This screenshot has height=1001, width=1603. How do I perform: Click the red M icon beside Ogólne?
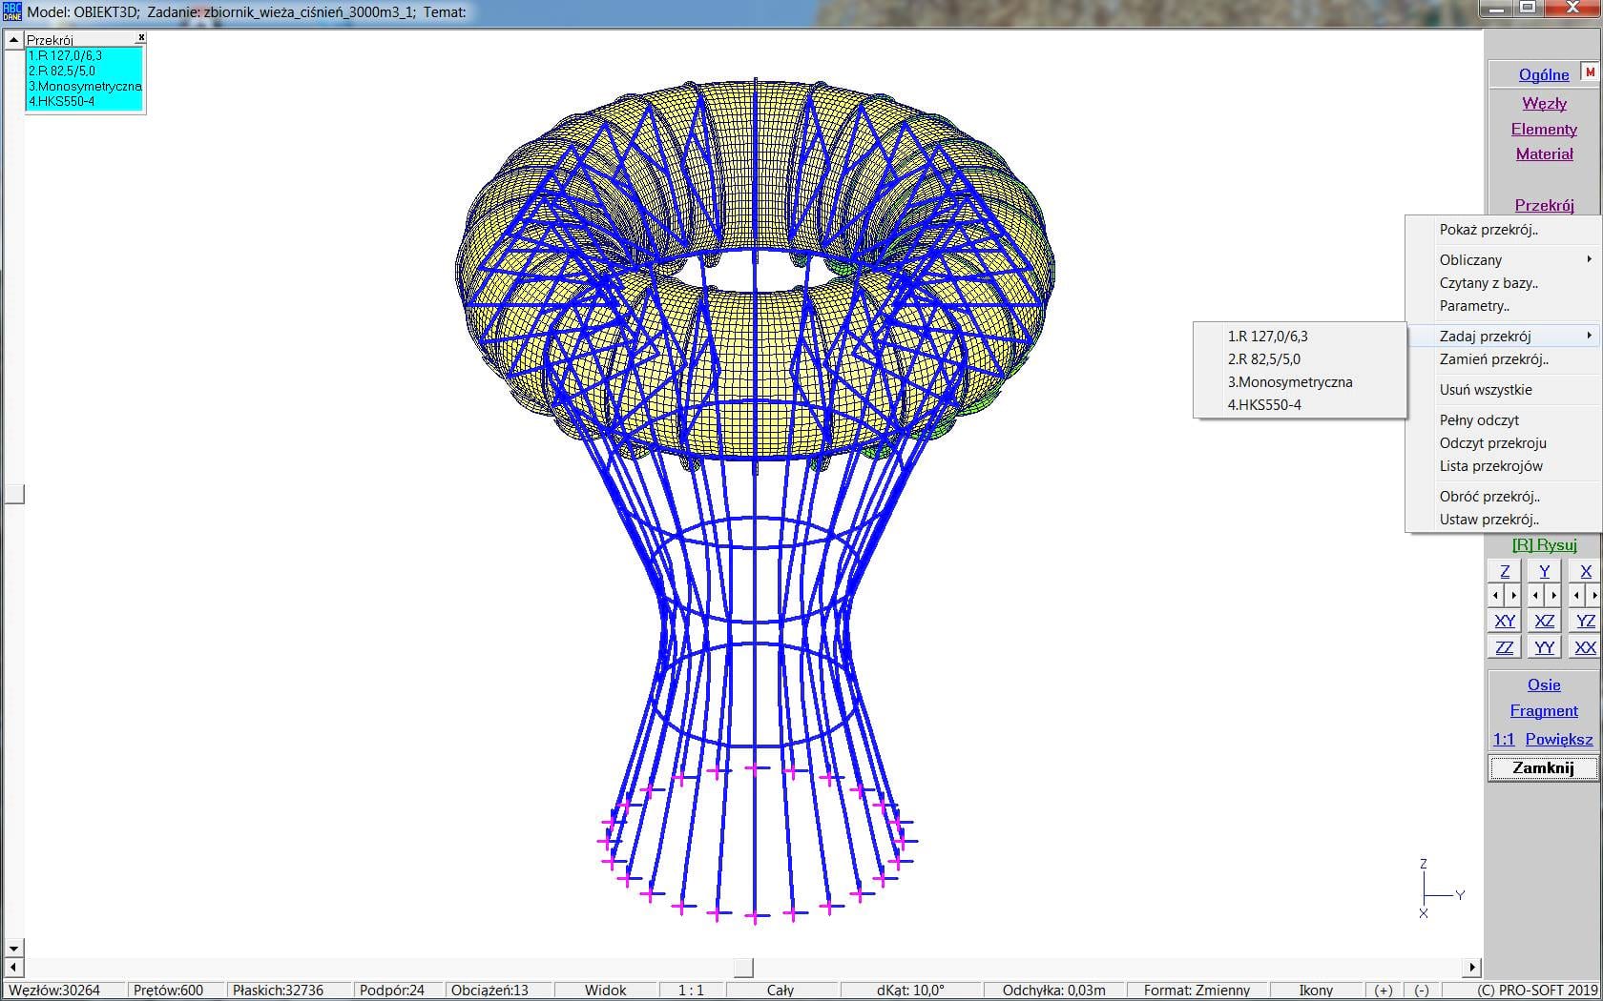(x=1590, y=72)
